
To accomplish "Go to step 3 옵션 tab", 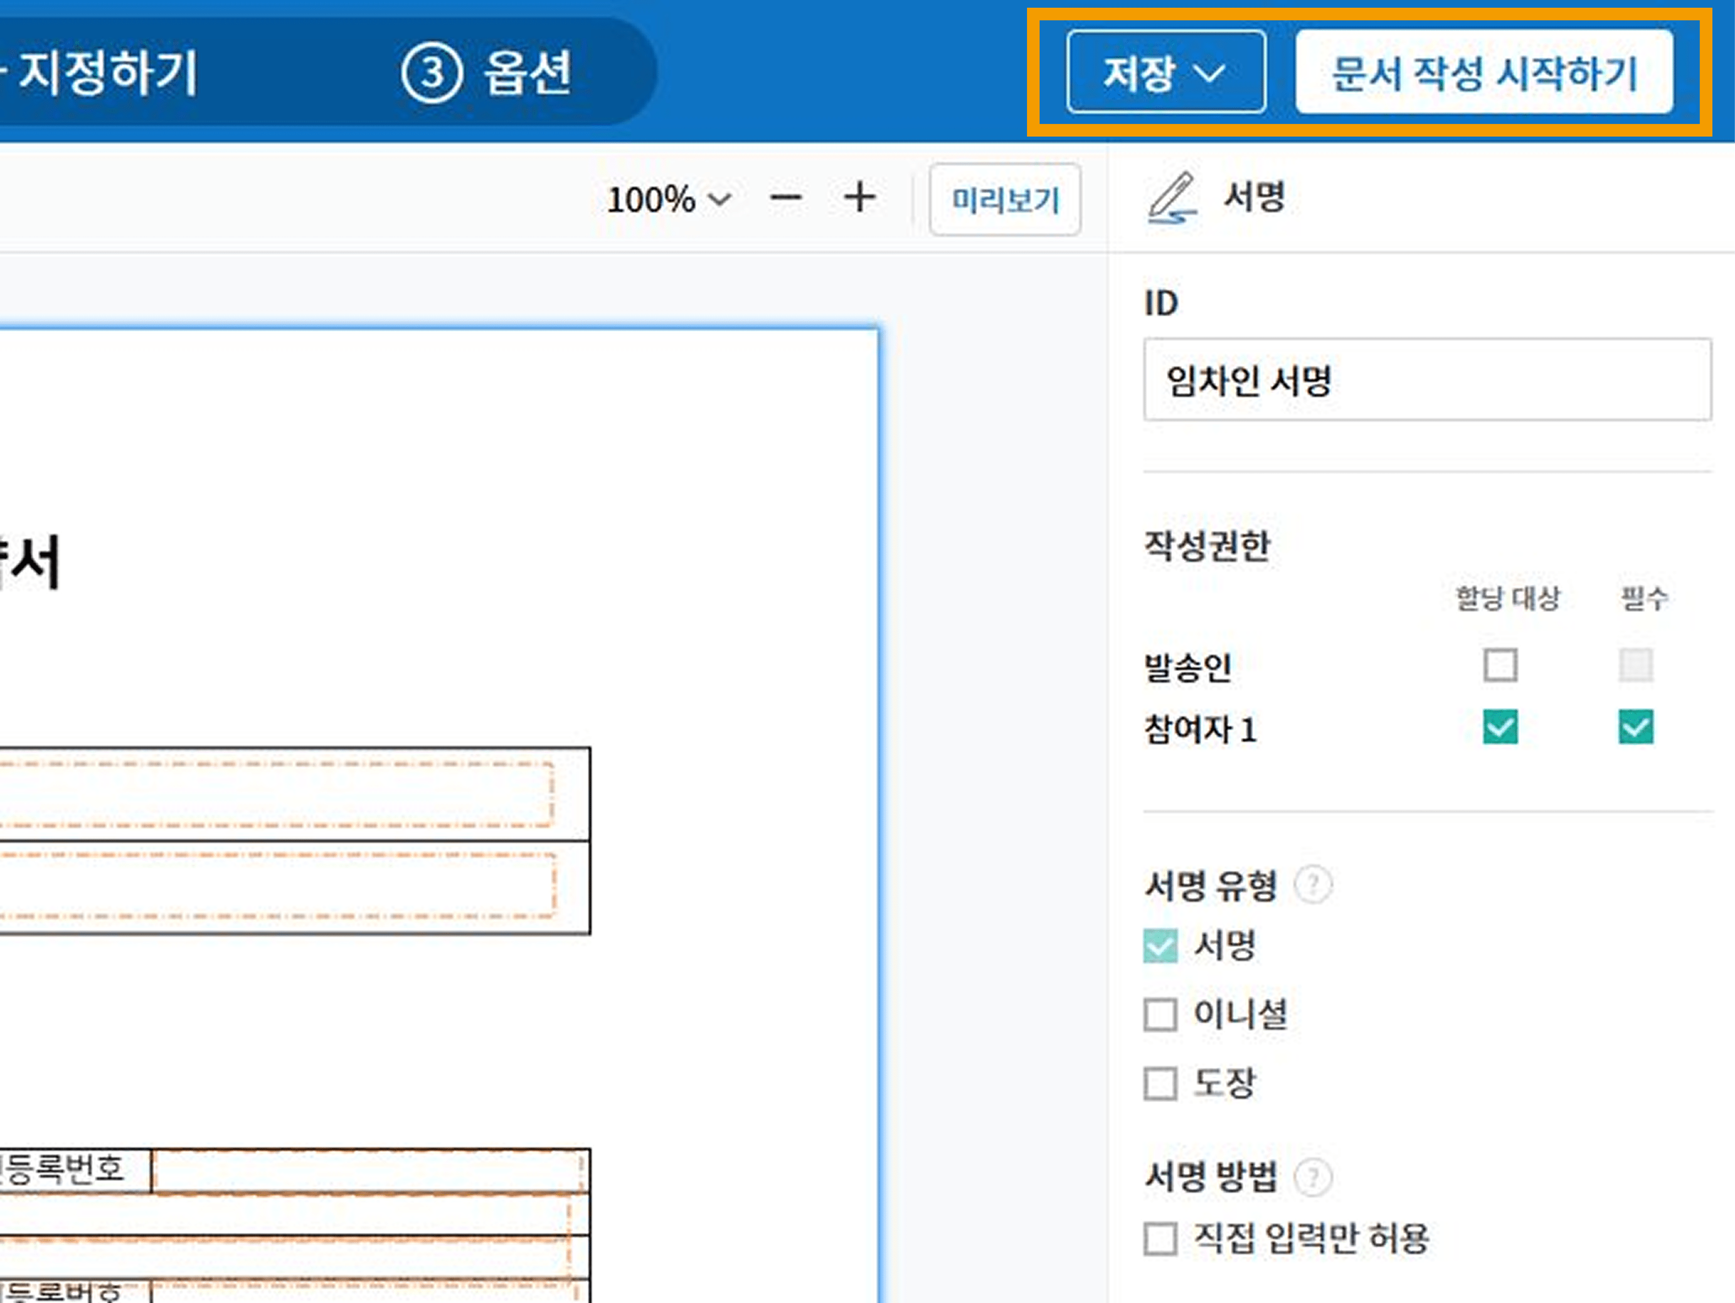I will (x=487, y=73).
